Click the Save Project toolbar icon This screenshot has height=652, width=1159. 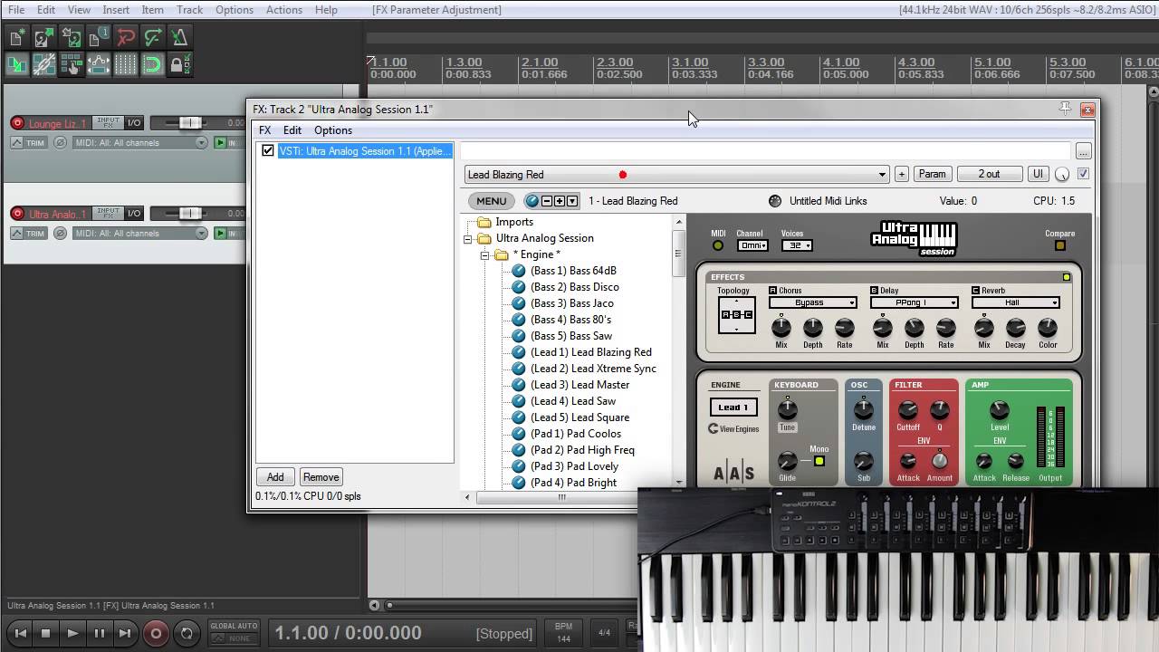click(72, 37)
